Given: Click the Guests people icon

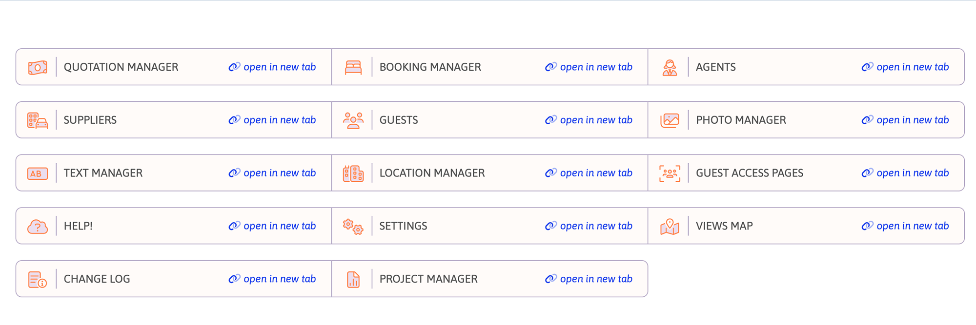Looking at the screenshot, I should (x=353, y=120).
